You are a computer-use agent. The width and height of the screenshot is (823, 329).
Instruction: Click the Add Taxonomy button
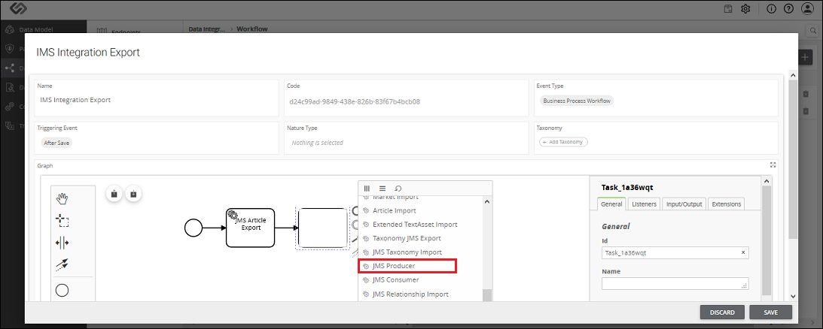[x=564, y=142]
